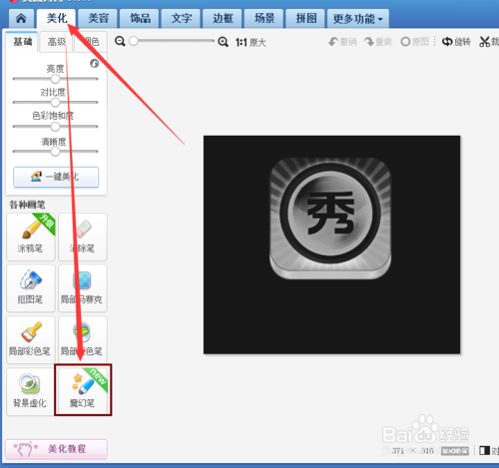Select the 魔幻笔 magic pen
This screenshot has width=499, height=468.
83,390
